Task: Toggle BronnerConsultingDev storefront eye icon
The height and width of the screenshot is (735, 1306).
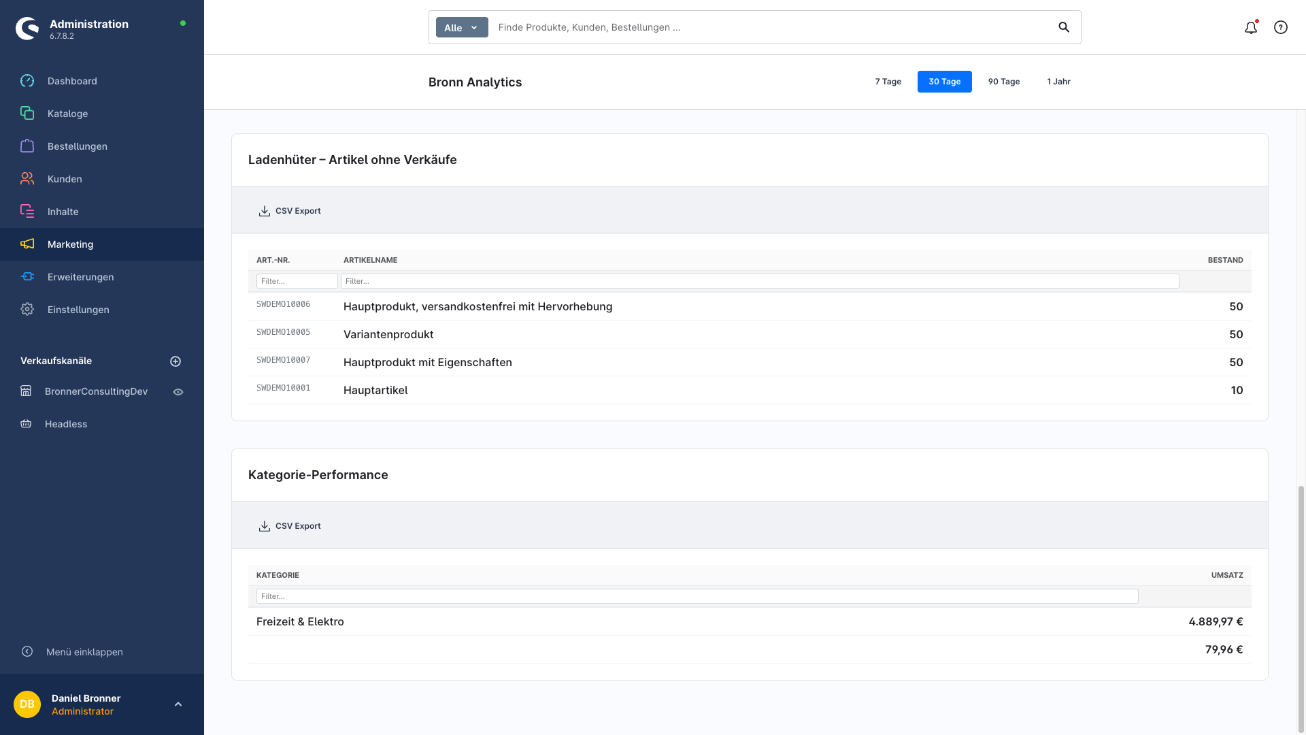Action: 178,392
